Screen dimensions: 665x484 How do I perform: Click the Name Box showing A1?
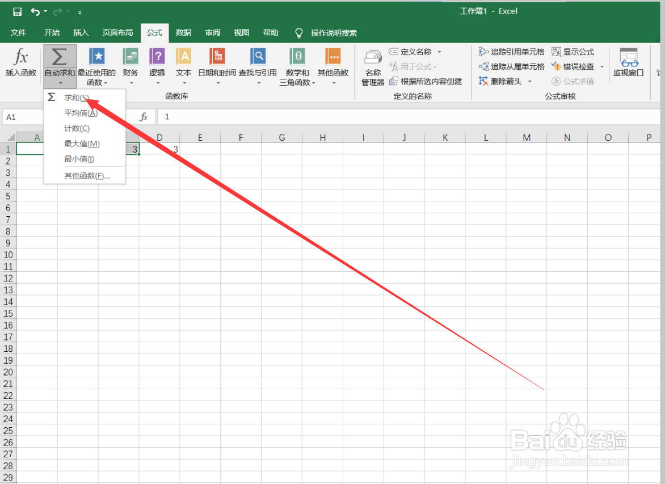[23, 117]
